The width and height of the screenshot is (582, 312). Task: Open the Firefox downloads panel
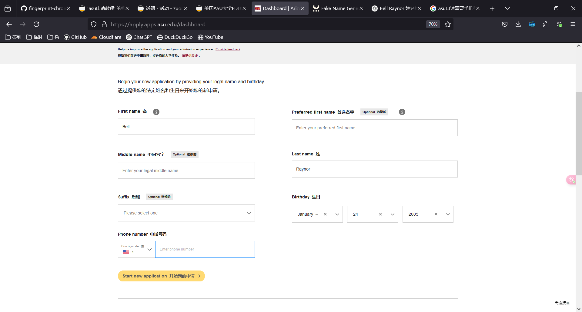[x=518, y=24]
